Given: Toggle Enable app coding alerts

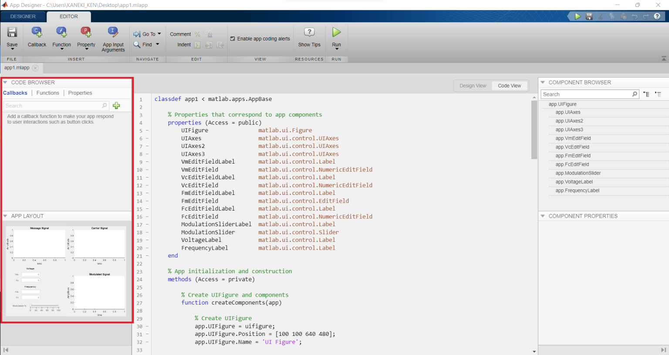Looking at the screenshot, I should click(x=233, y=38).
